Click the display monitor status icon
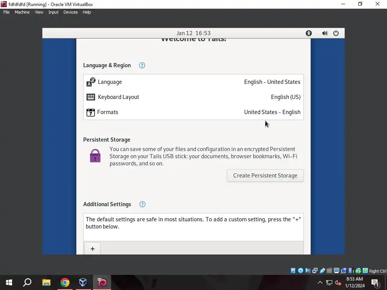 (336, 270)
